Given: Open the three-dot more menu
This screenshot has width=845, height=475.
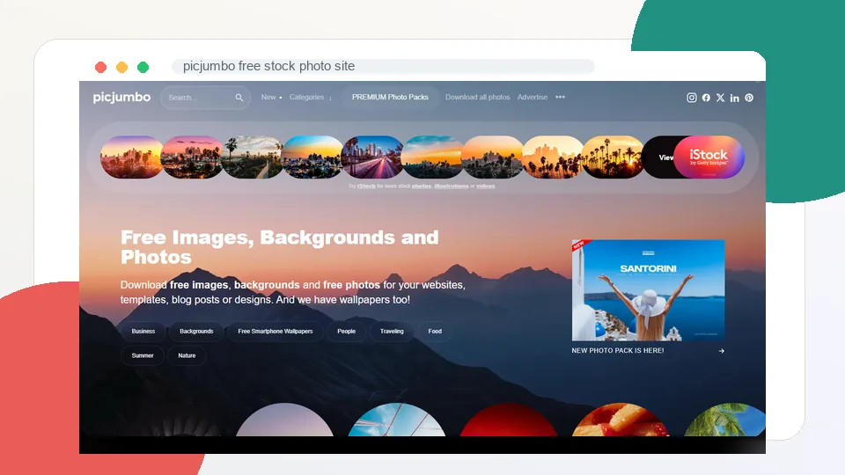Looking at the screenshot, I should tap(561, 97).
